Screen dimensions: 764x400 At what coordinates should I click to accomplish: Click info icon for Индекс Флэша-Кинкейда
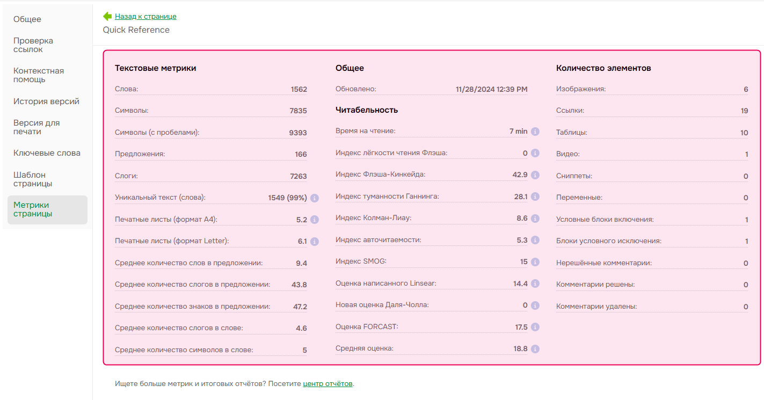point(535,175)
